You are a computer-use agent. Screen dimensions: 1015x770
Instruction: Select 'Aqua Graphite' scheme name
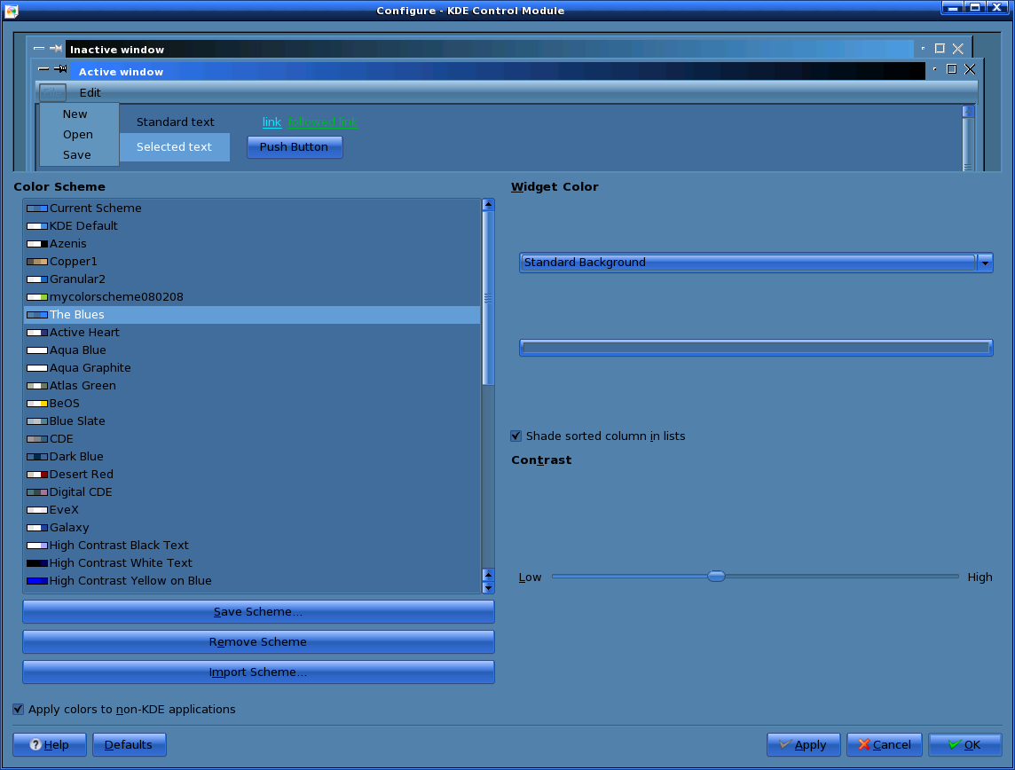click(x=90, y=367)
